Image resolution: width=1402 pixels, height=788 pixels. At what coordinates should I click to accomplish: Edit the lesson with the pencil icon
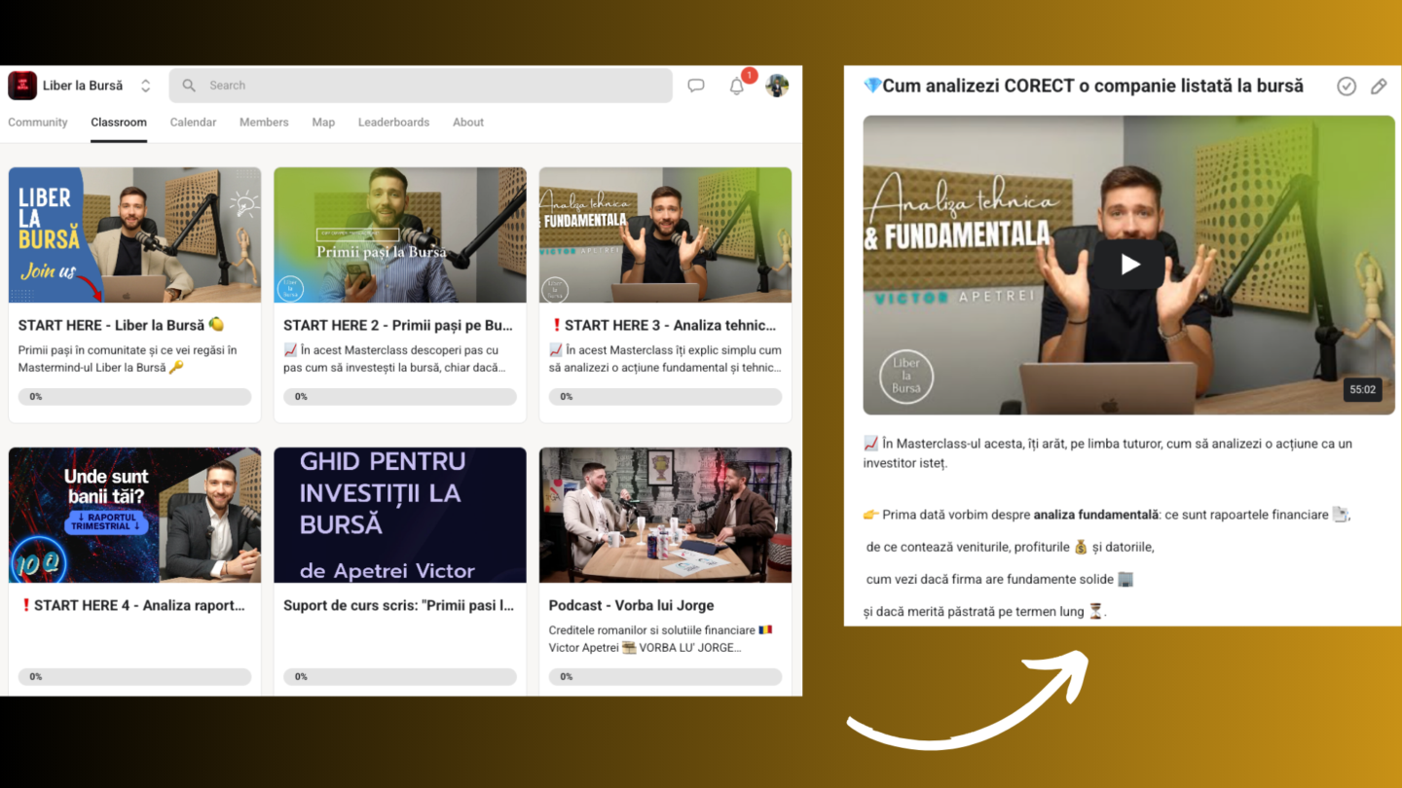tap(1379, 87)
